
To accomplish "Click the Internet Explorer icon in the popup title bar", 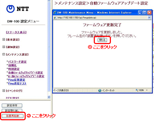I will point(55,13).
